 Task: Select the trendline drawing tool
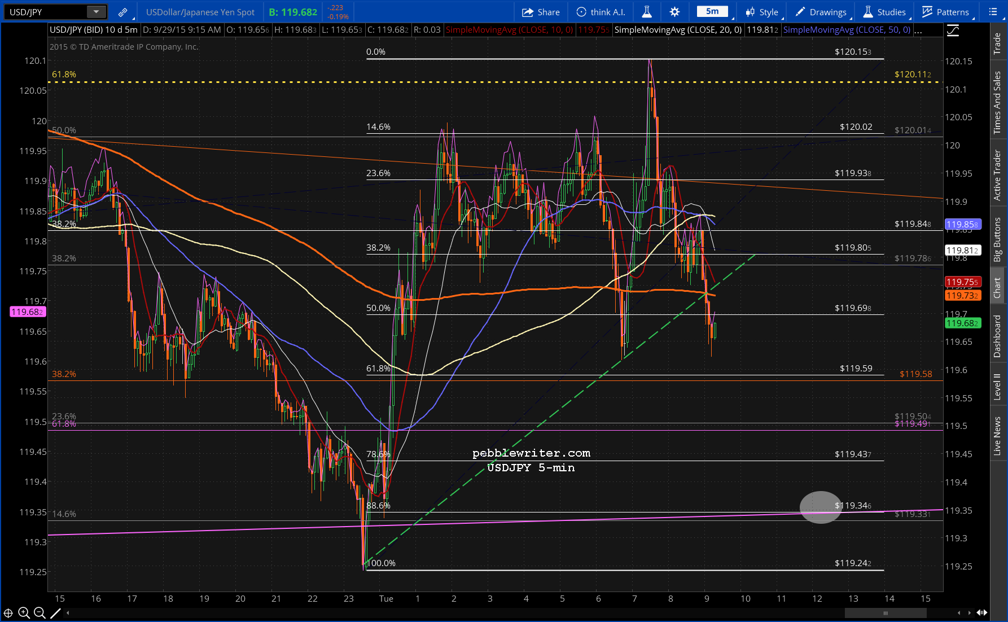(x=55, y=613)
